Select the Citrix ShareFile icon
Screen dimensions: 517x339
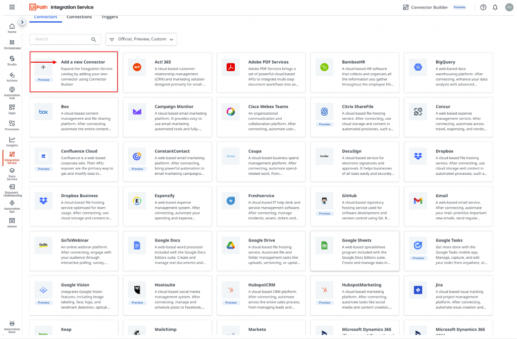coord(324,112)
